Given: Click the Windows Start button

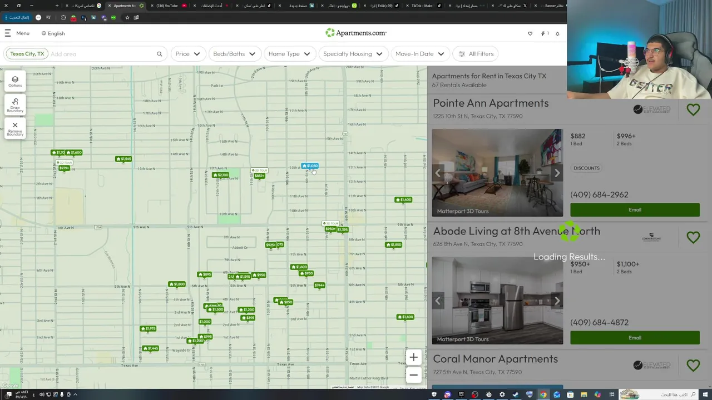Looking at the screenshot, I should [705, 394].
